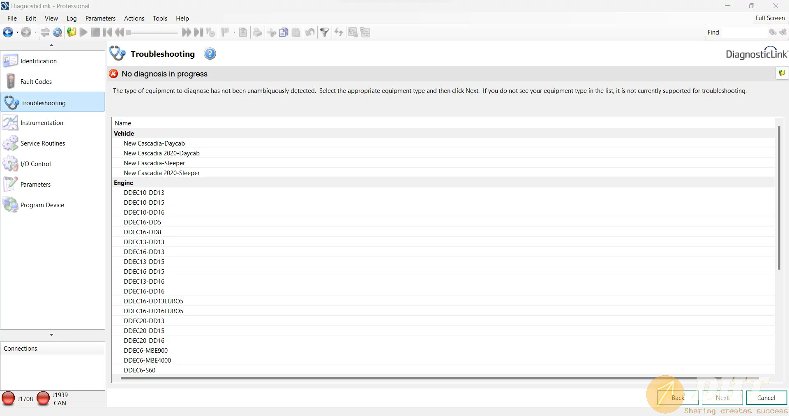The width and height of the screenshot is (789, 416).
Task: Open the Parameters menu
Action: pyautogui.click(x=100, y=18)
